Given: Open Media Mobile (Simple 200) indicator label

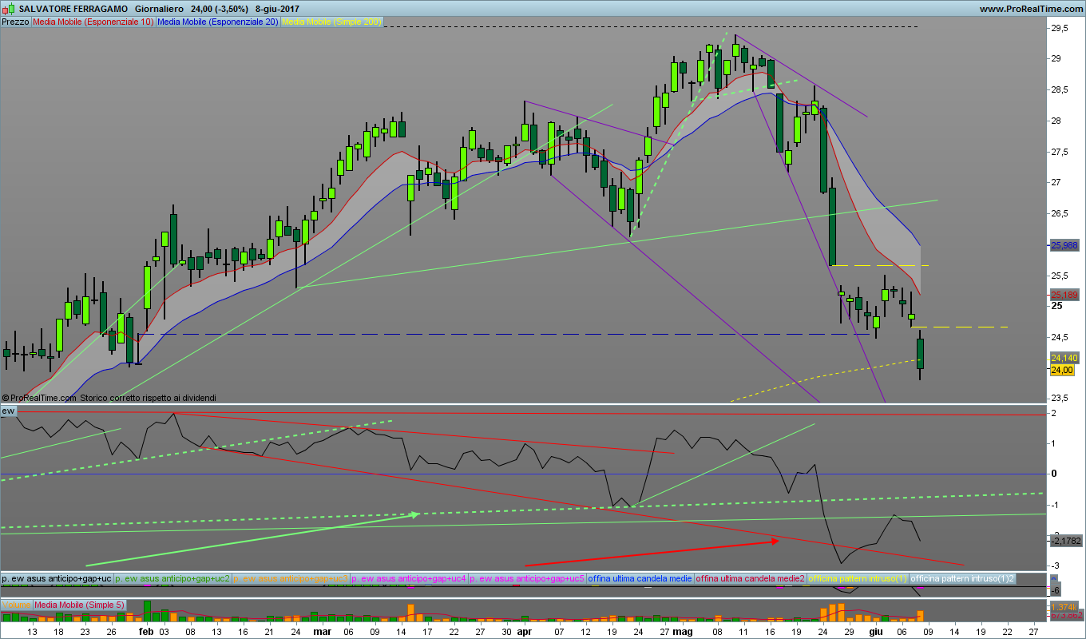Looking at the screenshot, I should 331,22.
